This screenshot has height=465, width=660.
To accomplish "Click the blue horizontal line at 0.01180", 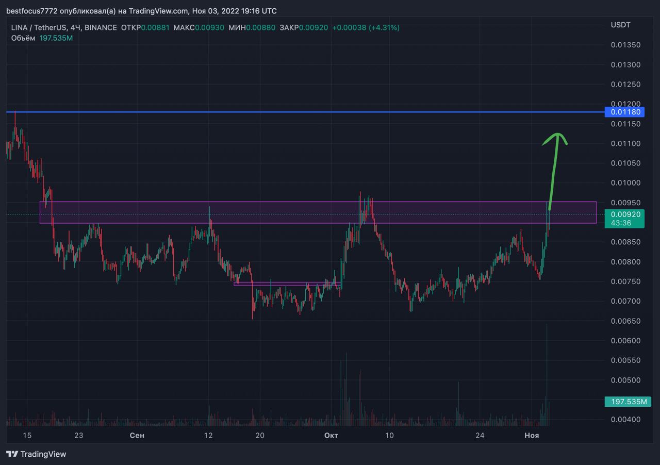I will pyautogui.click(x=304, y=112).
